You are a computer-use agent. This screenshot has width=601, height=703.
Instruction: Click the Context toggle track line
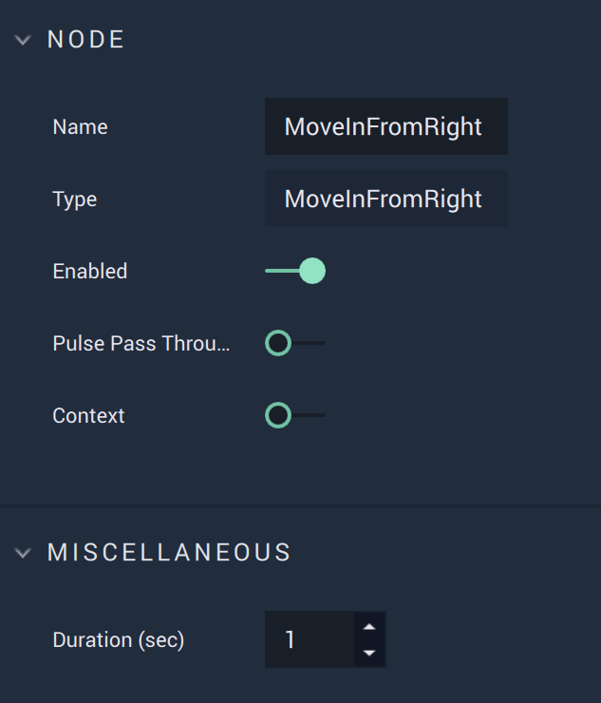[x=309, y=415]
